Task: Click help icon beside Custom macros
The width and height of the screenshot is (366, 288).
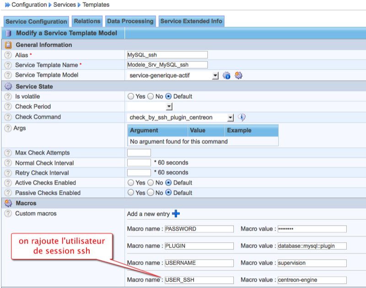Action: pos(8,213)
